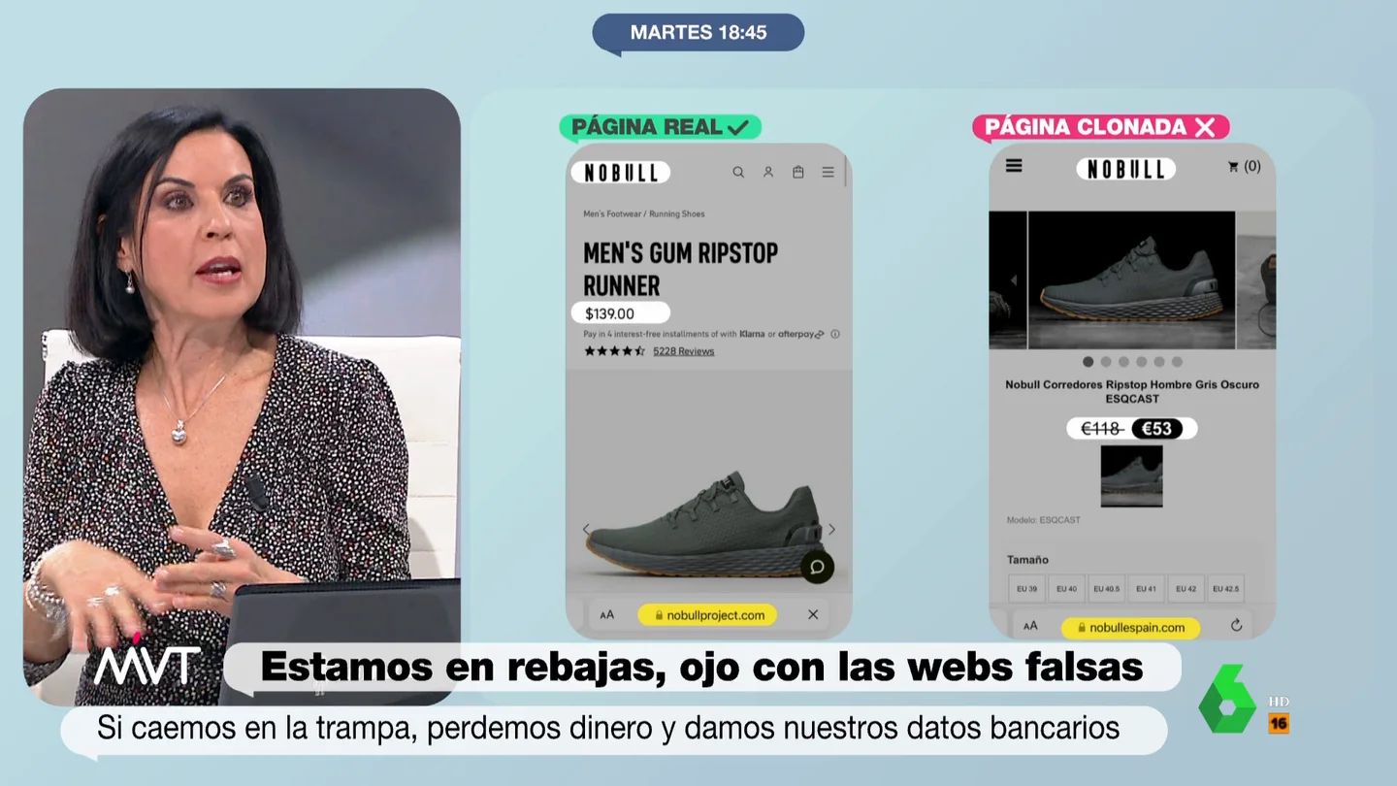This screenshot has height=786, width=1397.
Task: Click the info icon next to afterpay
Action: tap(835, 334)
